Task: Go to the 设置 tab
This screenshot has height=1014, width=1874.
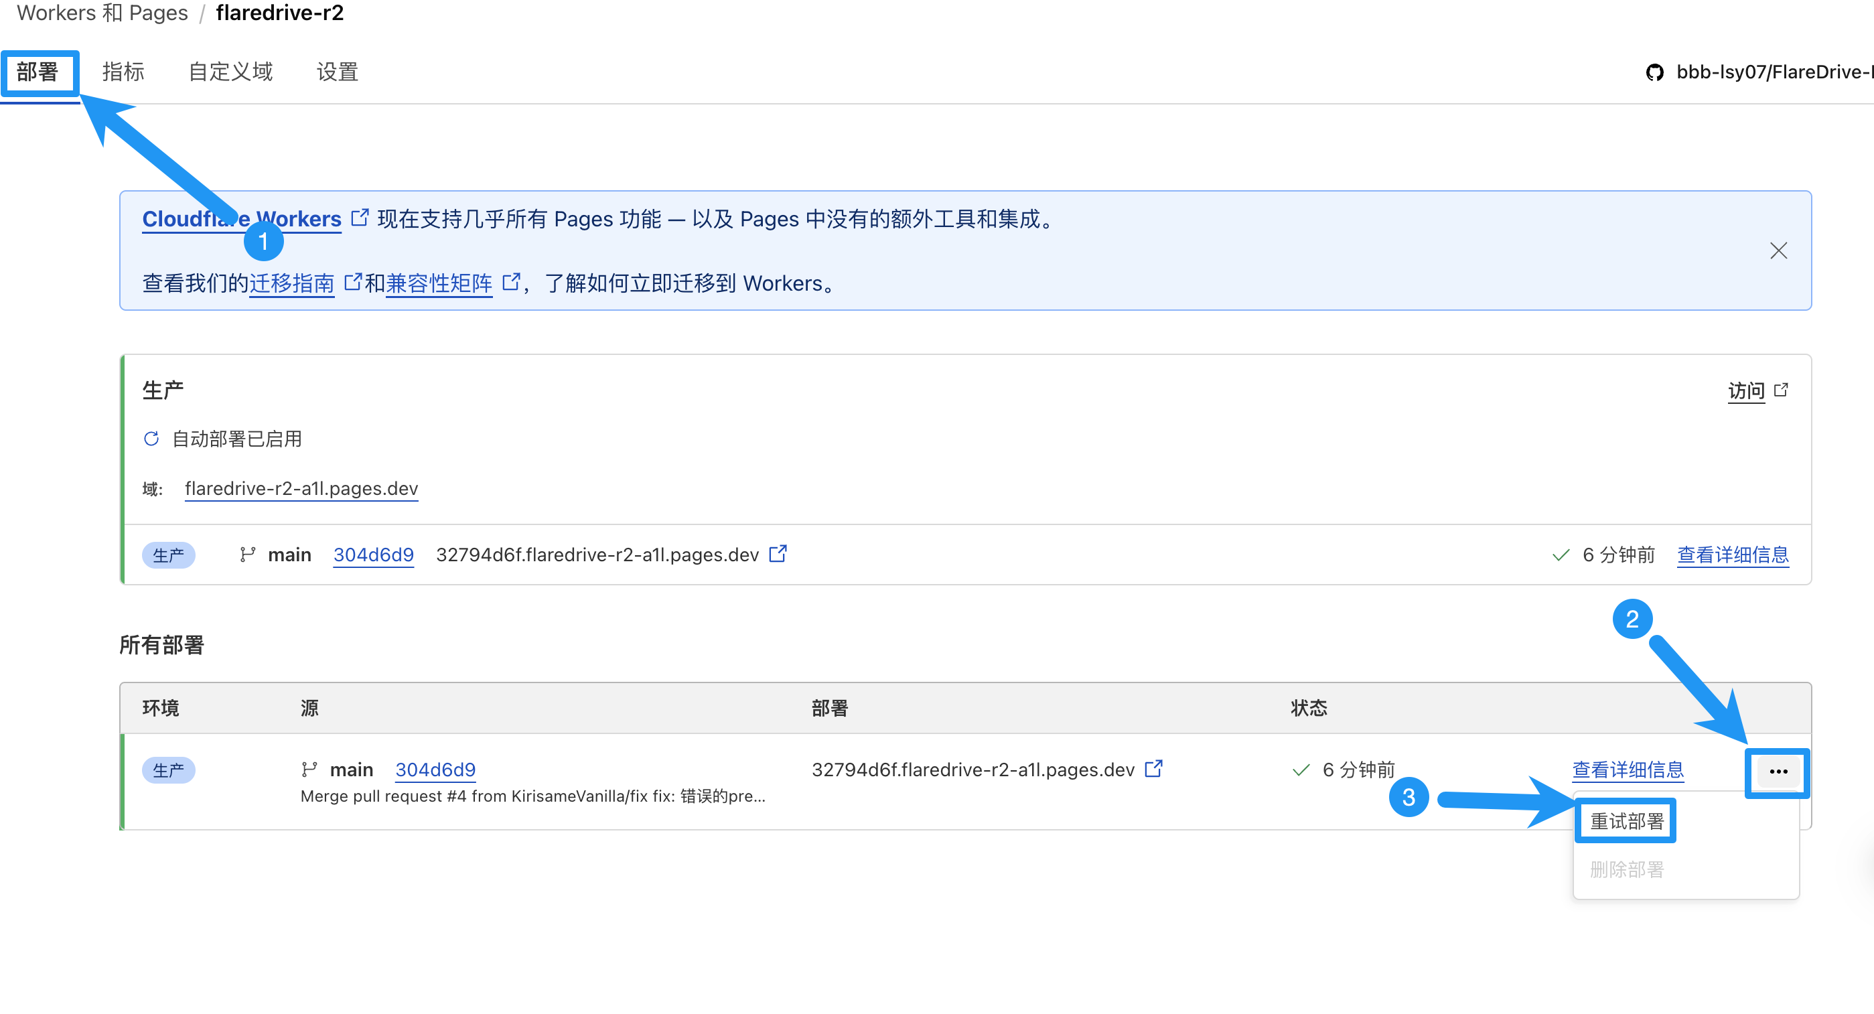Action: (x=338, y=72)
